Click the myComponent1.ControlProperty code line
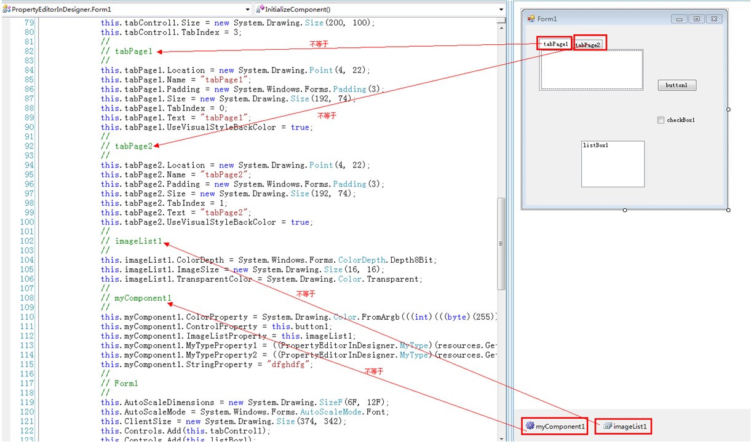 click(217, 327)
